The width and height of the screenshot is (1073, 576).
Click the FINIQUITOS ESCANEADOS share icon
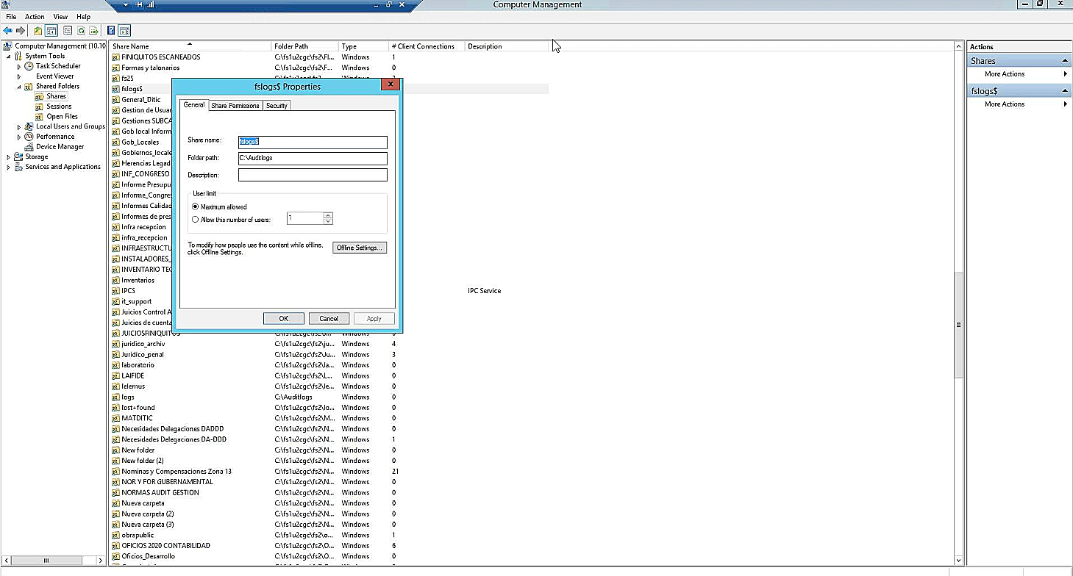pos(115,57)
